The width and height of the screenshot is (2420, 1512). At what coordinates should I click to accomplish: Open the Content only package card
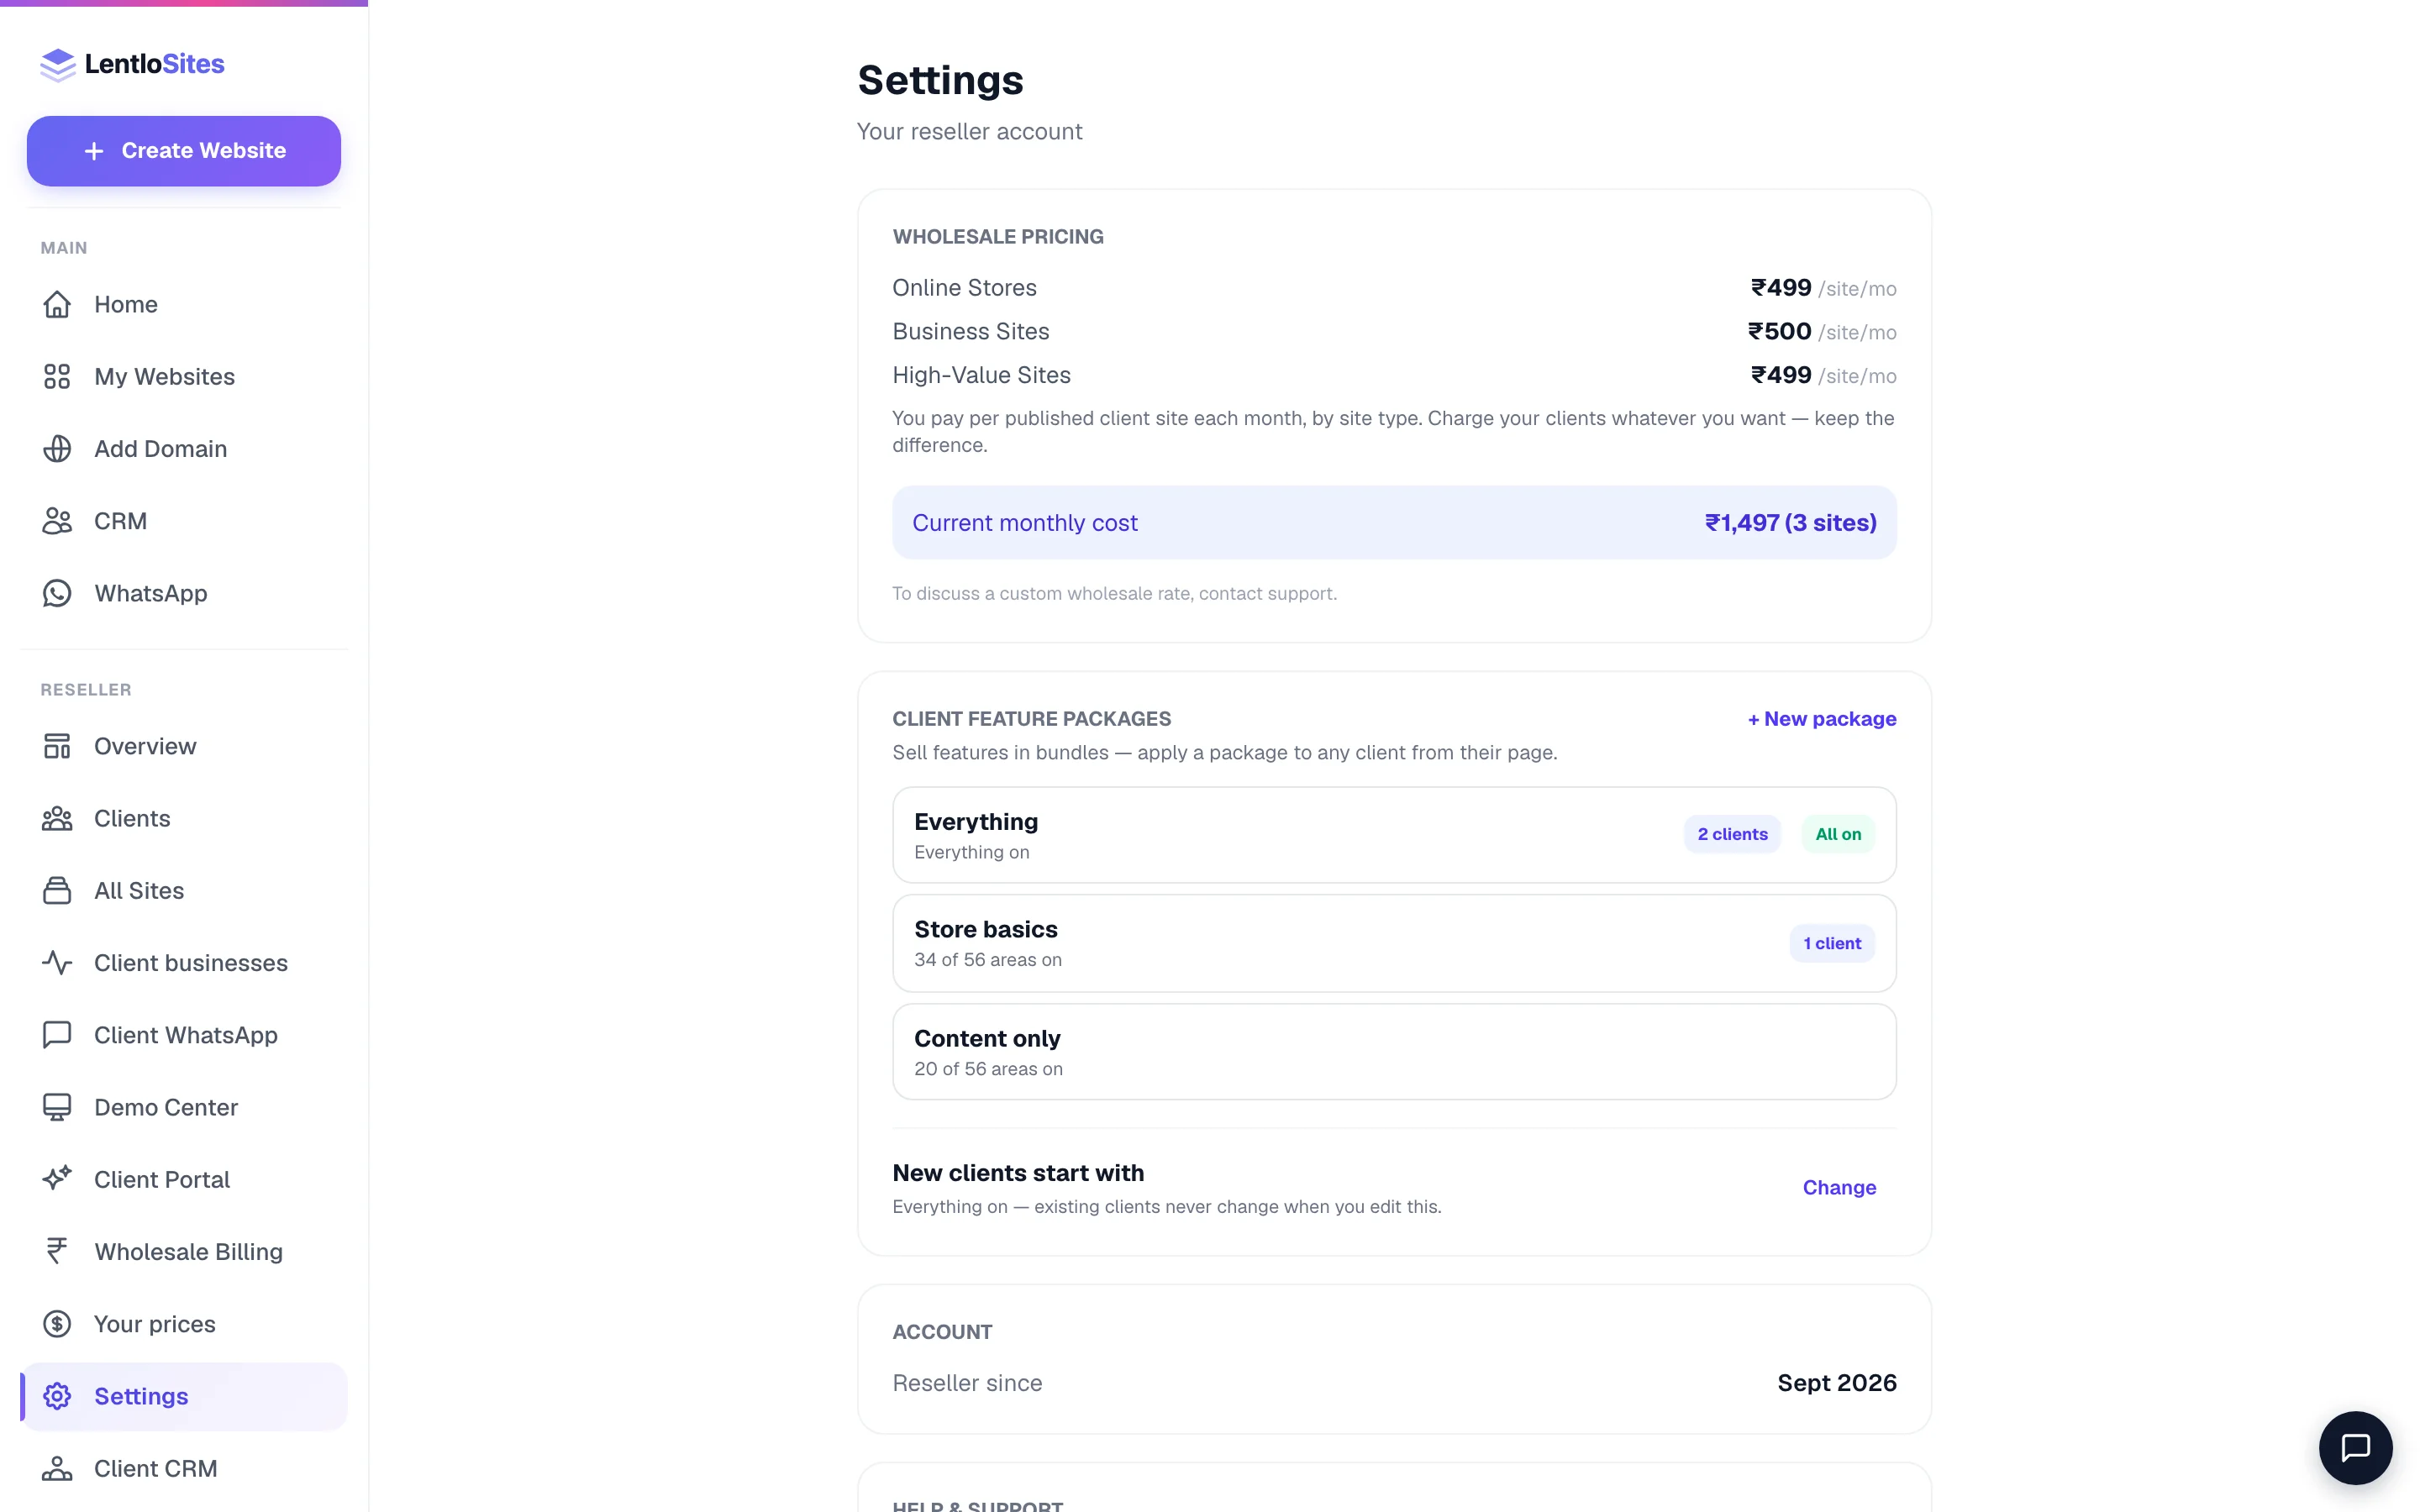[1394, 1052]
